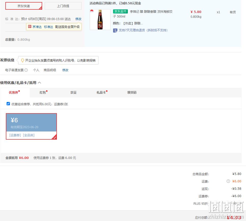Screen dimensions: 246x221
Task: Click 个人 invoice title text
Action: (x=36, y=70)
